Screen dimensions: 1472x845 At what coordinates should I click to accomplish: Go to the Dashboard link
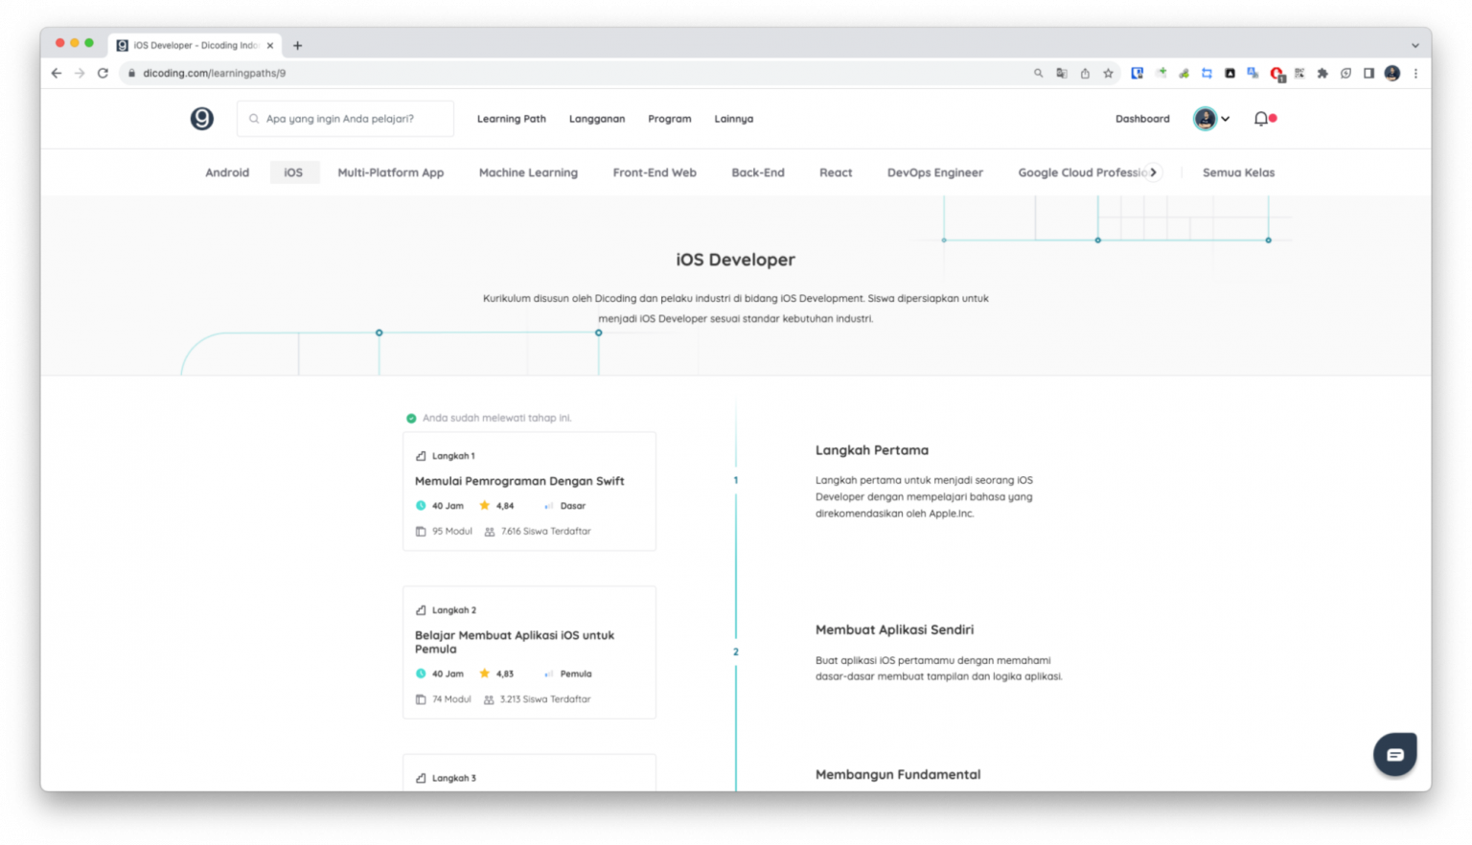(1142, 119)
